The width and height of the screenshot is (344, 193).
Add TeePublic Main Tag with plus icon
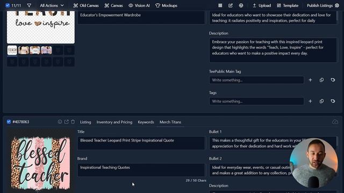point(310,80)
